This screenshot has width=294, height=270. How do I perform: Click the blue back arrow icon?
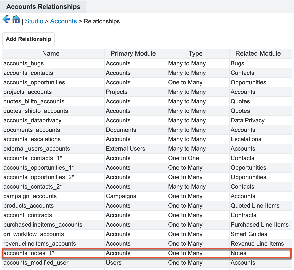[x=6, y=19]
